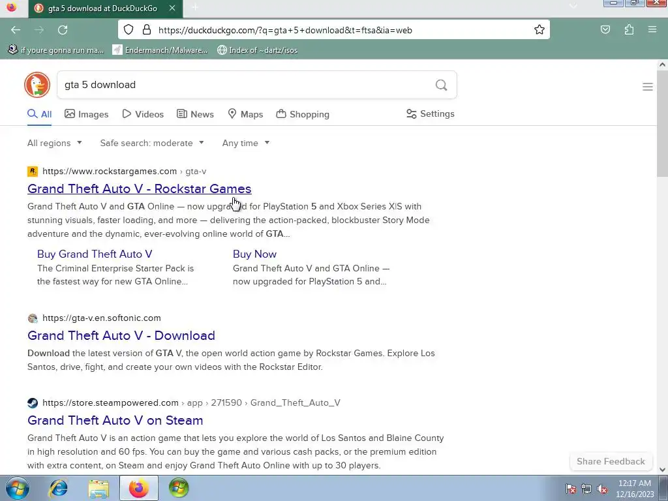Screen dimensions: 668x501
Task: Launch Internet Explorer from the taskbar
Action: (58, 488)
